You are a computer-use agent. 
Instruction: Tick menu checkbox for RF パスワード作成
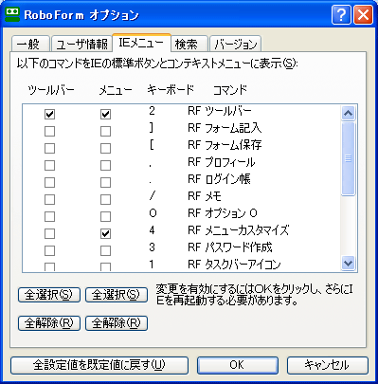pos(105,250)
